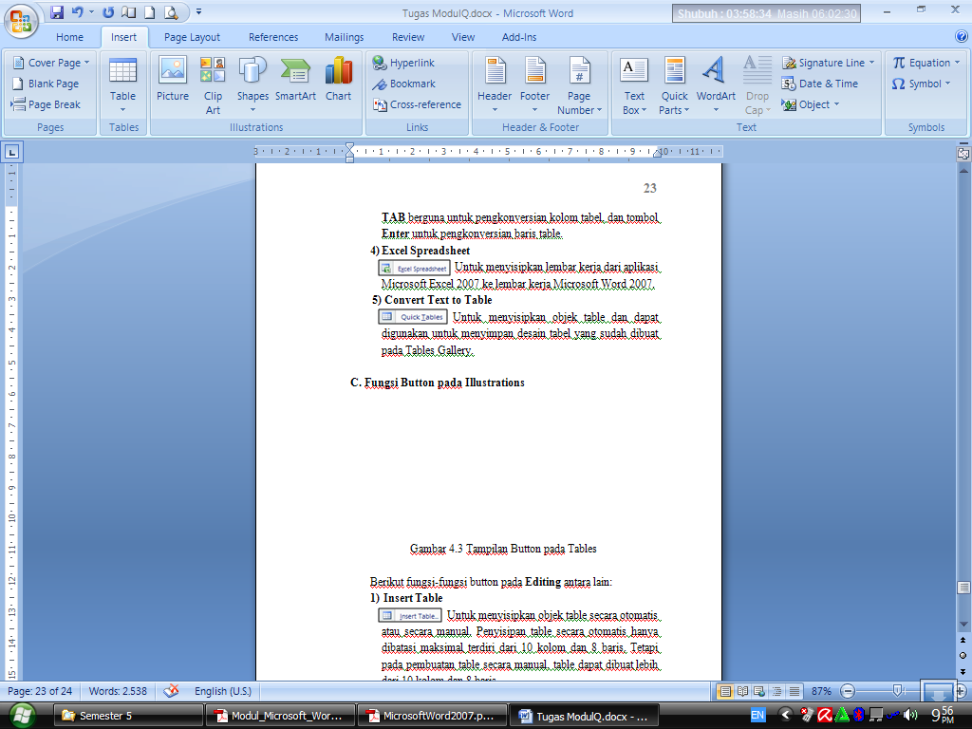Open the Equation dropdown
The width and height of the screenshot is (972, 729).
click(926, 63)
